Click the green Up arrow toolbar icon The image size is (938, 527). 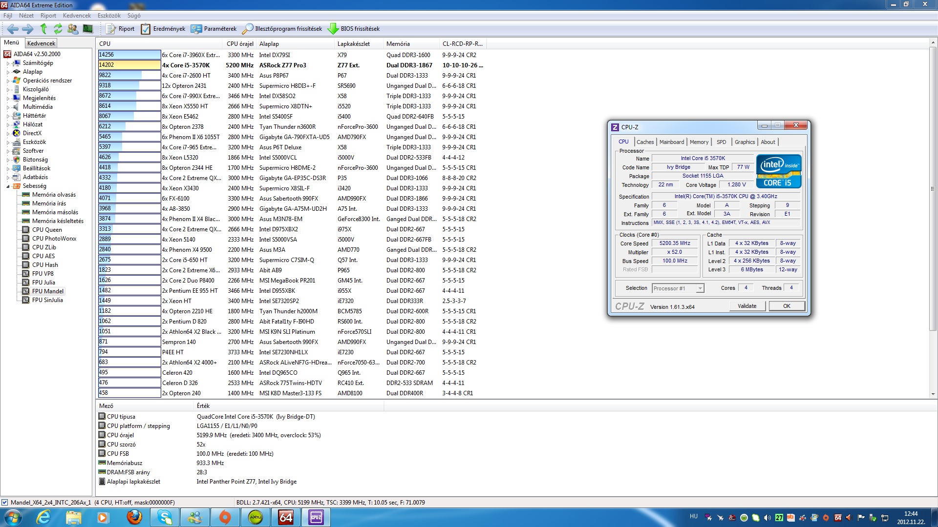(43, 29)
